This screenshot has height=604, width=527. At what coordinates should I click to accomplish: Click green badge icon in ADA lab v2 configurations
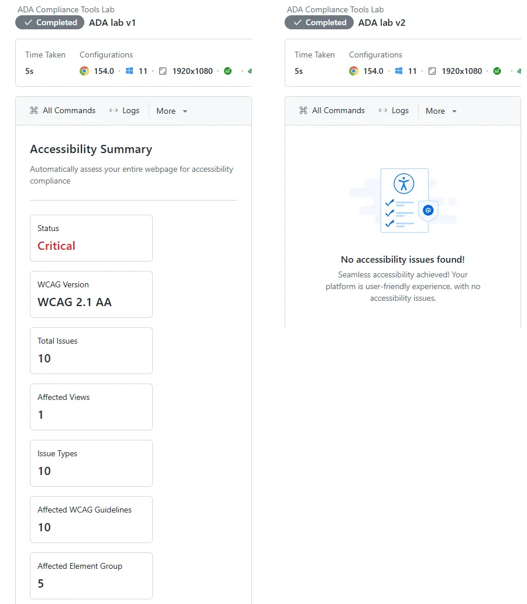(x=497, y=71)
